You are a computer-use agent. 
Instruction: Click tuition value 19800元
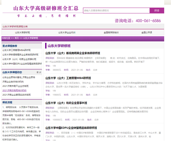click(57, 95)
